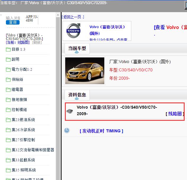Open 集23燃油系統 folder entry

point(23,120)
